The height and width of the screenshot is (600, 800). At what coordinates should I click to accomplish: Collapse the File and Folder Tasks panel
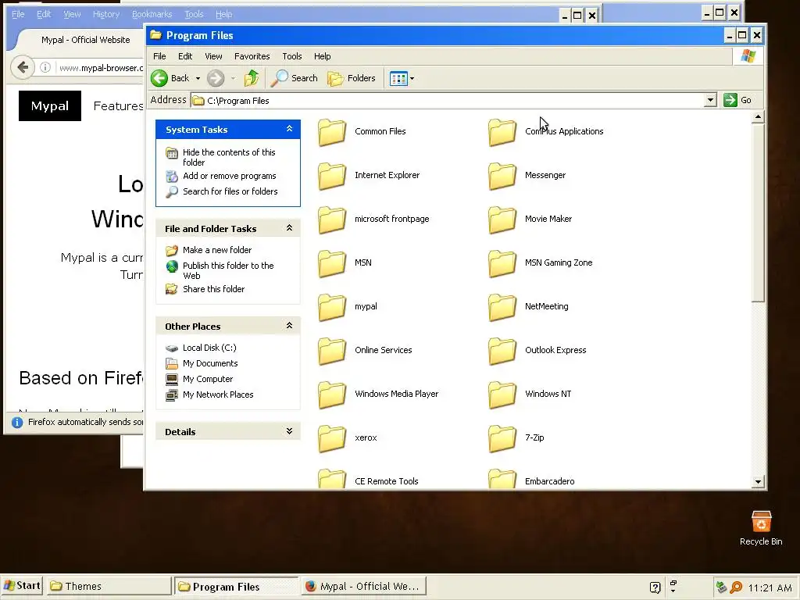click(x=289, y=228)
